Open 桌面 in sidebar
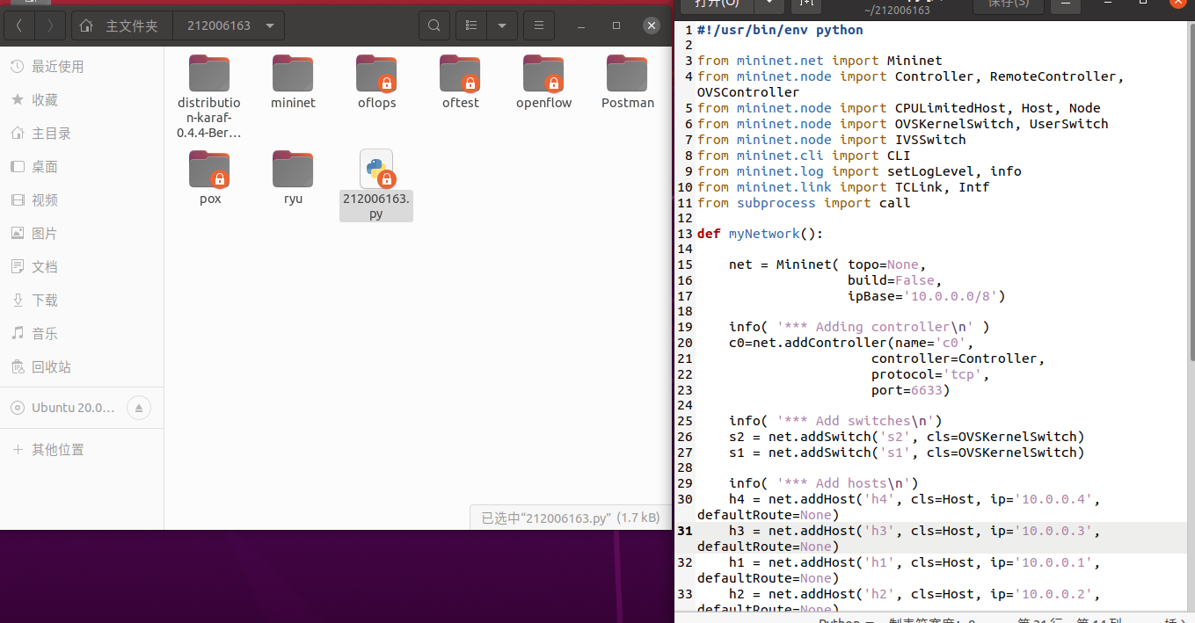The width and height of the screenshot is (1195, 623). (x=82, y=167)
